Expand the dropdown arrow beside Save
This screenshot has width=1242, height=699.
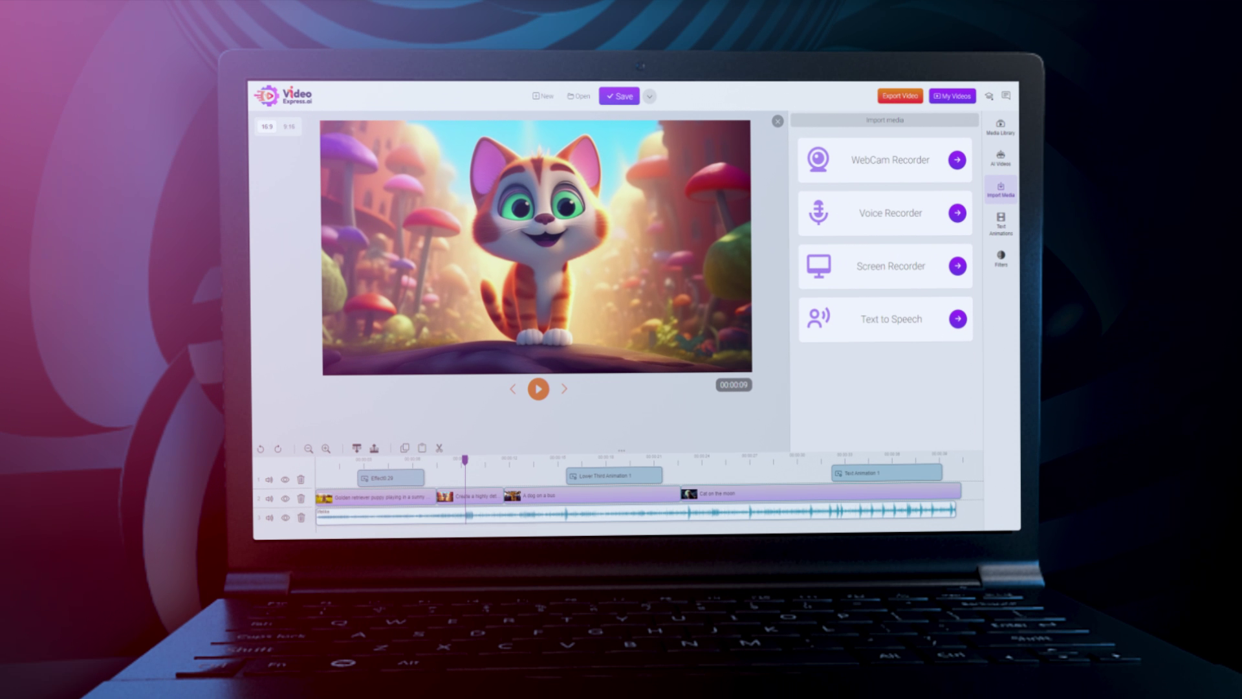pos(649,96)
